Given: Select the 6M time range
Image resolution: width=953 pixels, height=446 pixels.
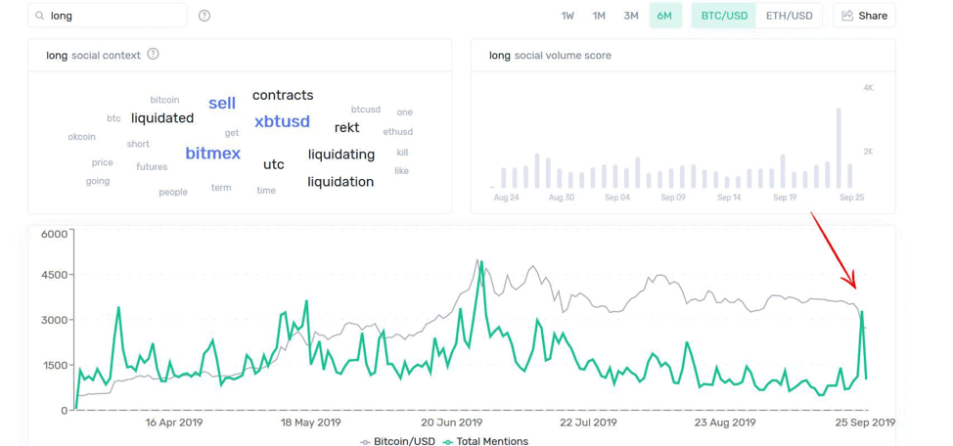Looking at the screenshot, I should [664, 16].
